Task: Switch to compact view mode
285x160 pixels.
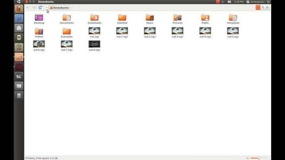Action: (x=268, y=8)
